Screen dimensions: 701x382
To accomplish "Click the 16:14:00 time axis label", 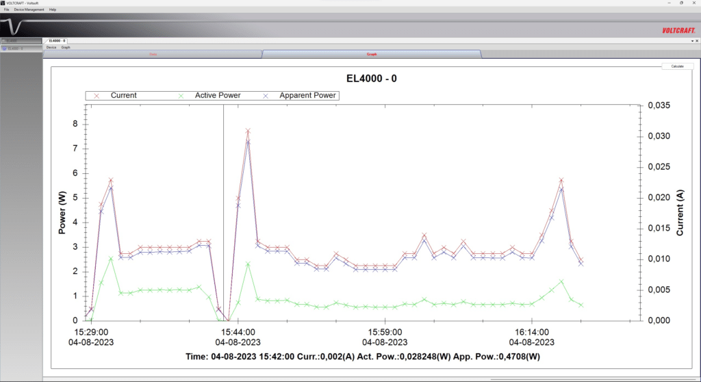I will pyautogui.click(x=531, y=332).
